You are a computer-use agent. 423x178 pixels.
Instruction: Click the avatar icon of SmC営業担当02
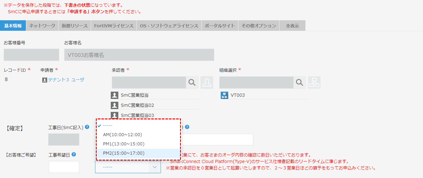click(x=115, y=105)
